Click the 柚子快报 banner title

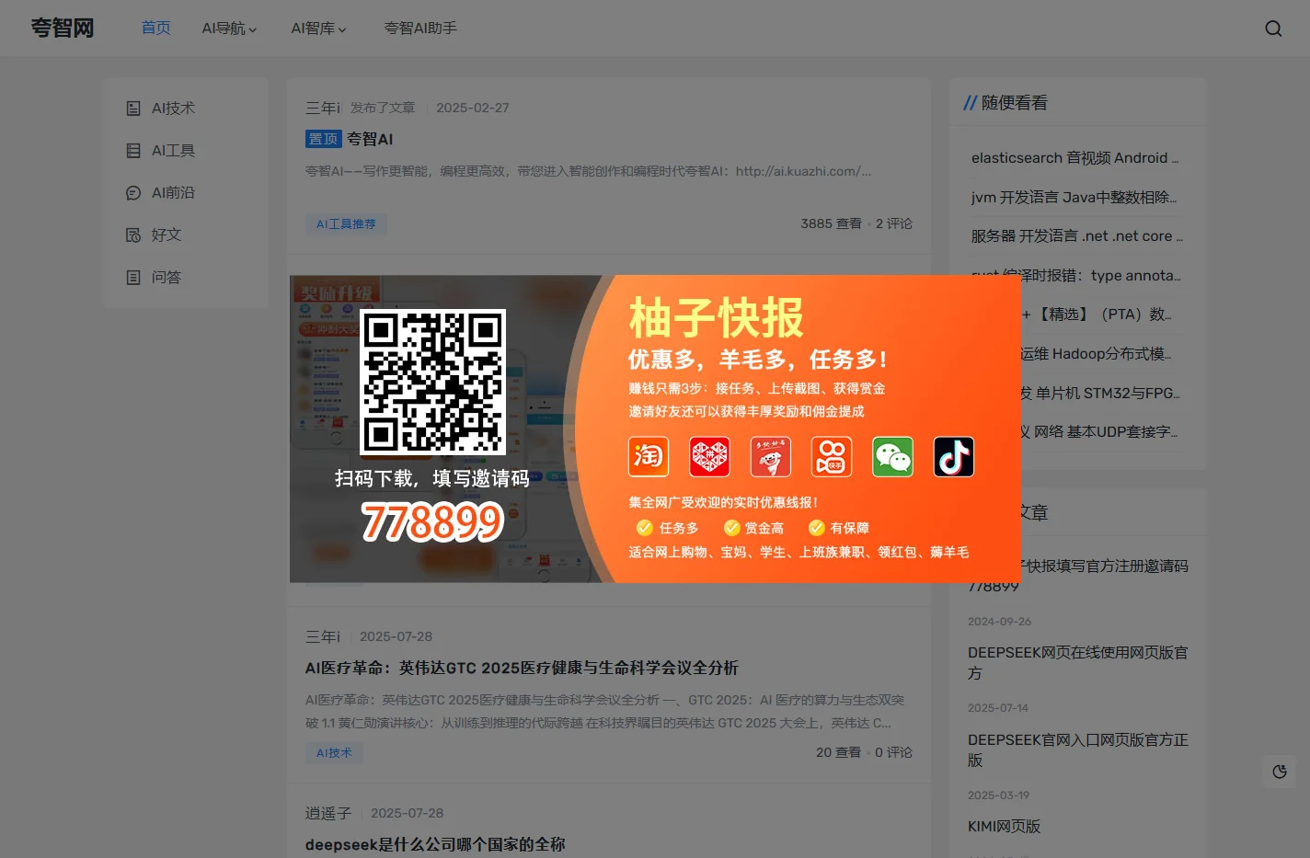tap(716, 318)
